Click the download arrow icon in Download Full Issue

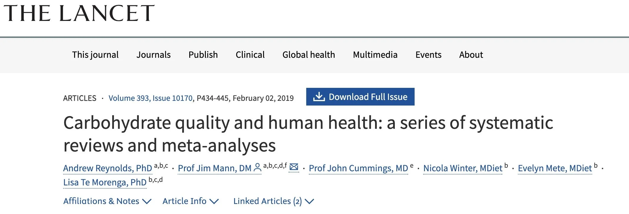[319, 97]
